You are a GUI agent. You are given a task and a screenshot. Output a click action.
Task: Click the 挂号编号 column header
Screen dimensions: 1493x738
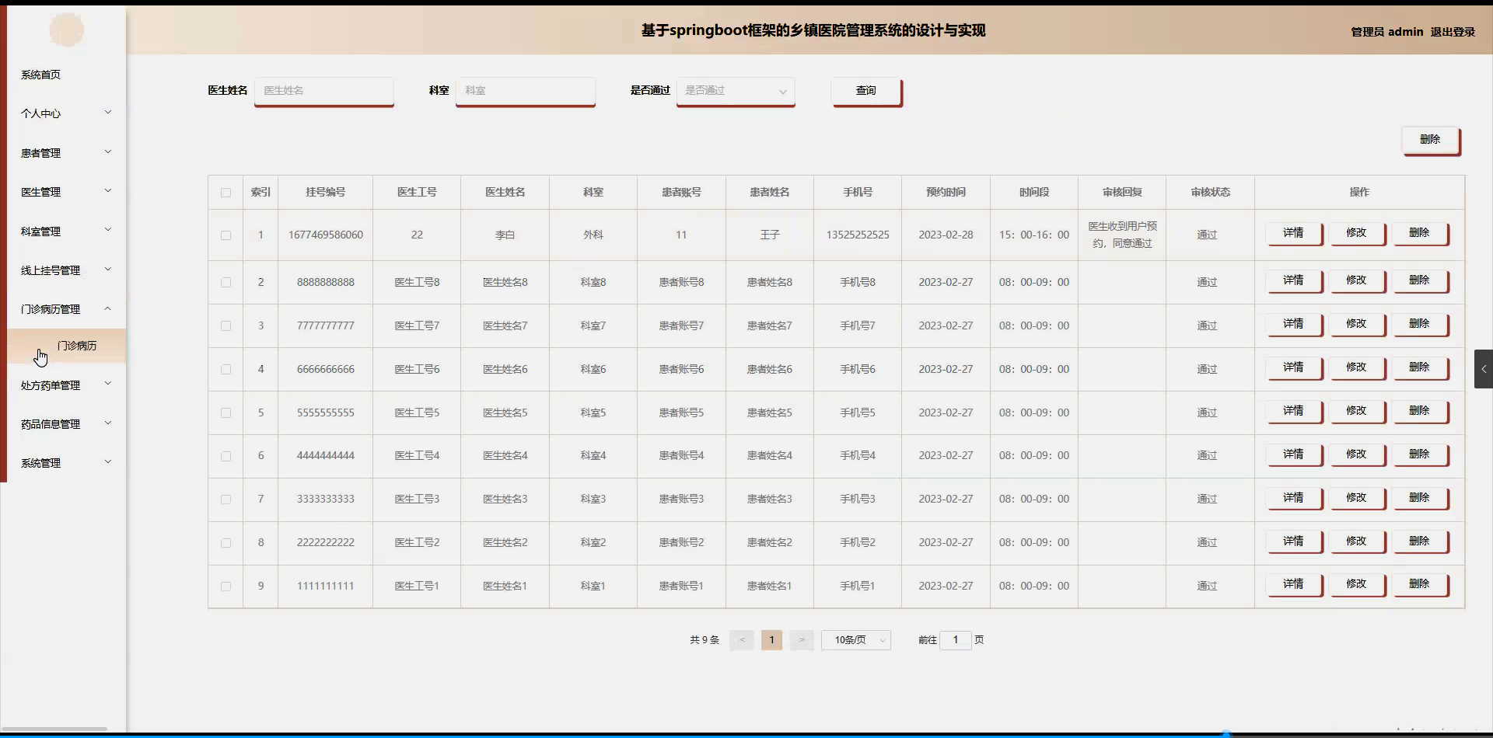pyautogui.click(x=326, y=193)
